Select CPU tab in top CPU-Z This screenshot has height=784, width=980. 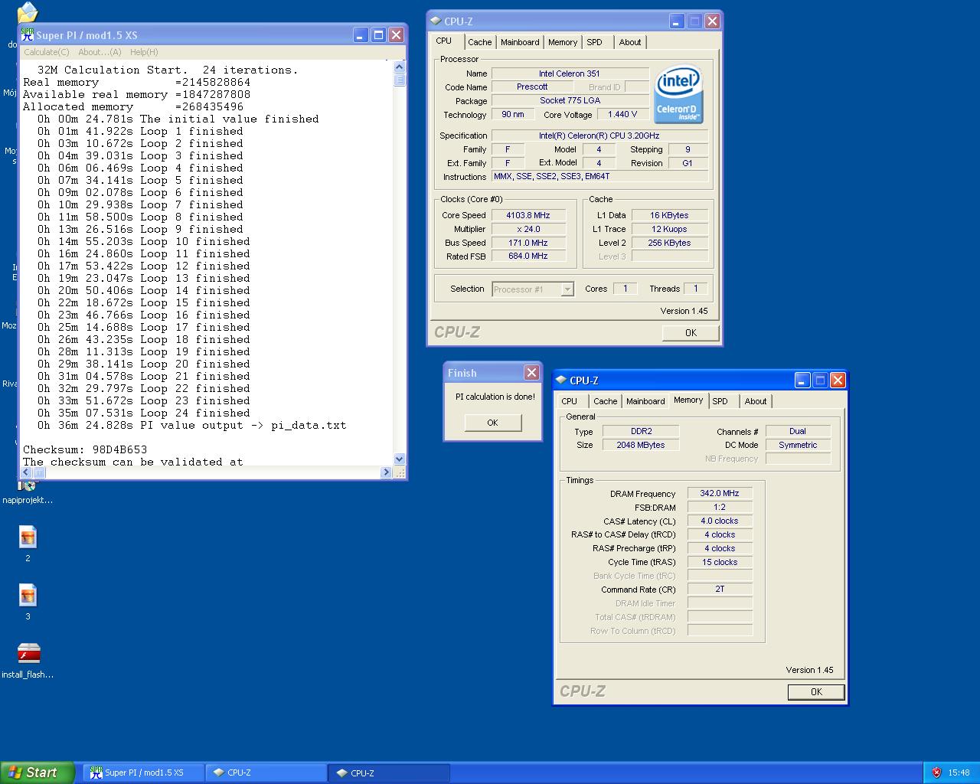[444, 41]
